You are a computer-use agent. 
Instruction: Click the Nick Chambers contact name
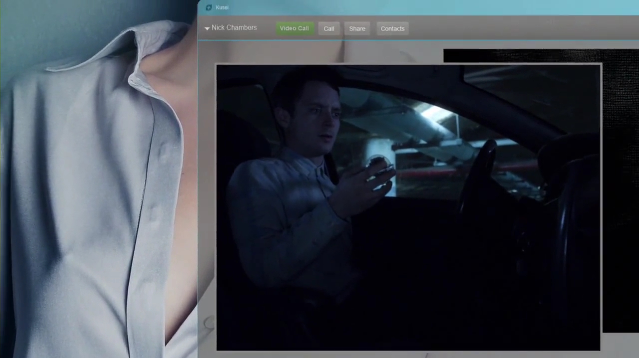(234, 28)
